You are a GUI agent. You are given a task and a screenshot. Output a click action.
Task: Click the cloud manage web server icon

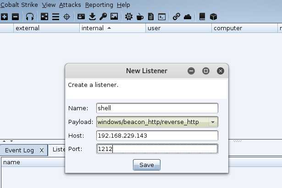pyautogui.click(x=188, y=17)
